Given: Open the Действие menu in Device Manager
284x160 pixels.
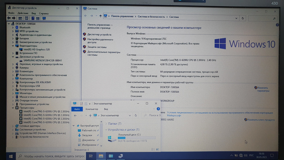Looking at the screenshot, I should pyautogui.click(x=23, y=13).
